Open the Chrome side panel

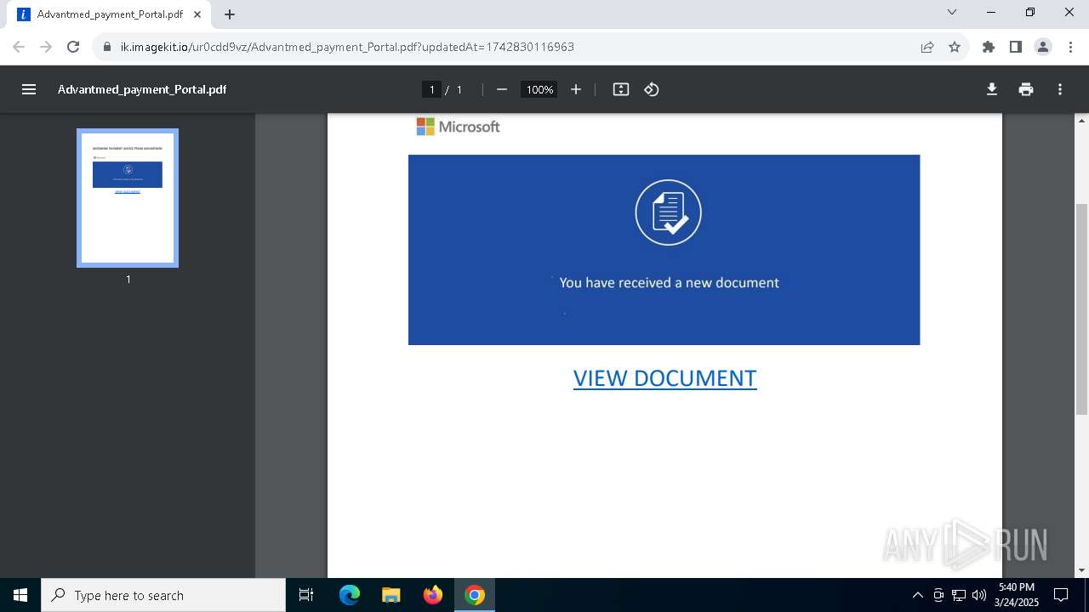coord(1016,47)
